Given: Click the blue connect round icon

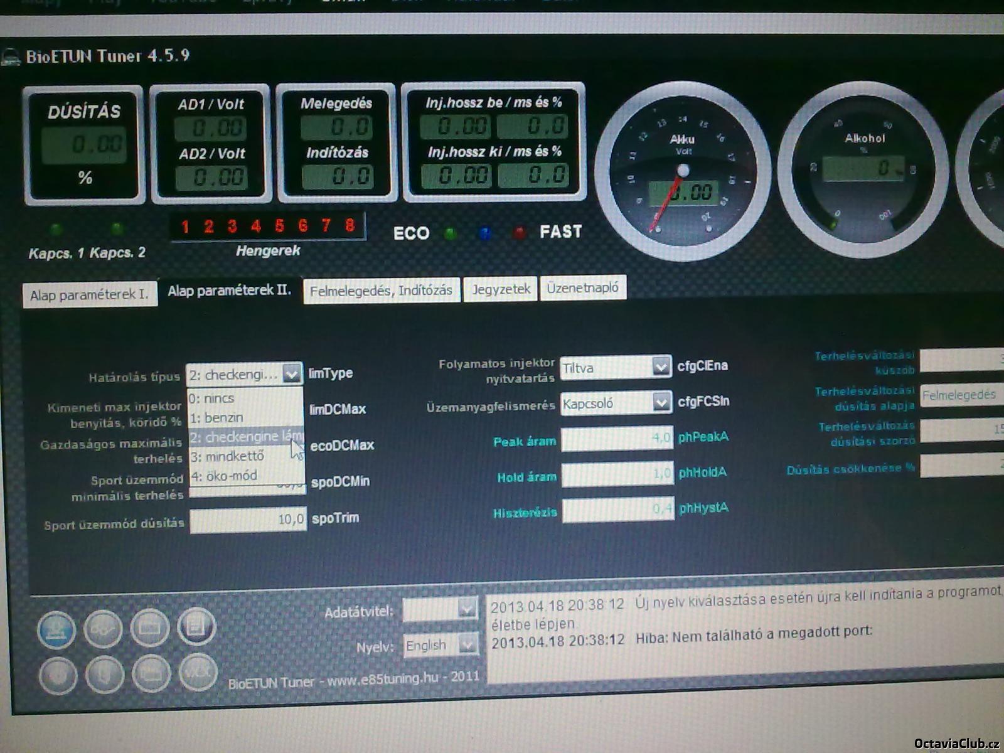Looking at the screenshot, I should tap(56, 629).
